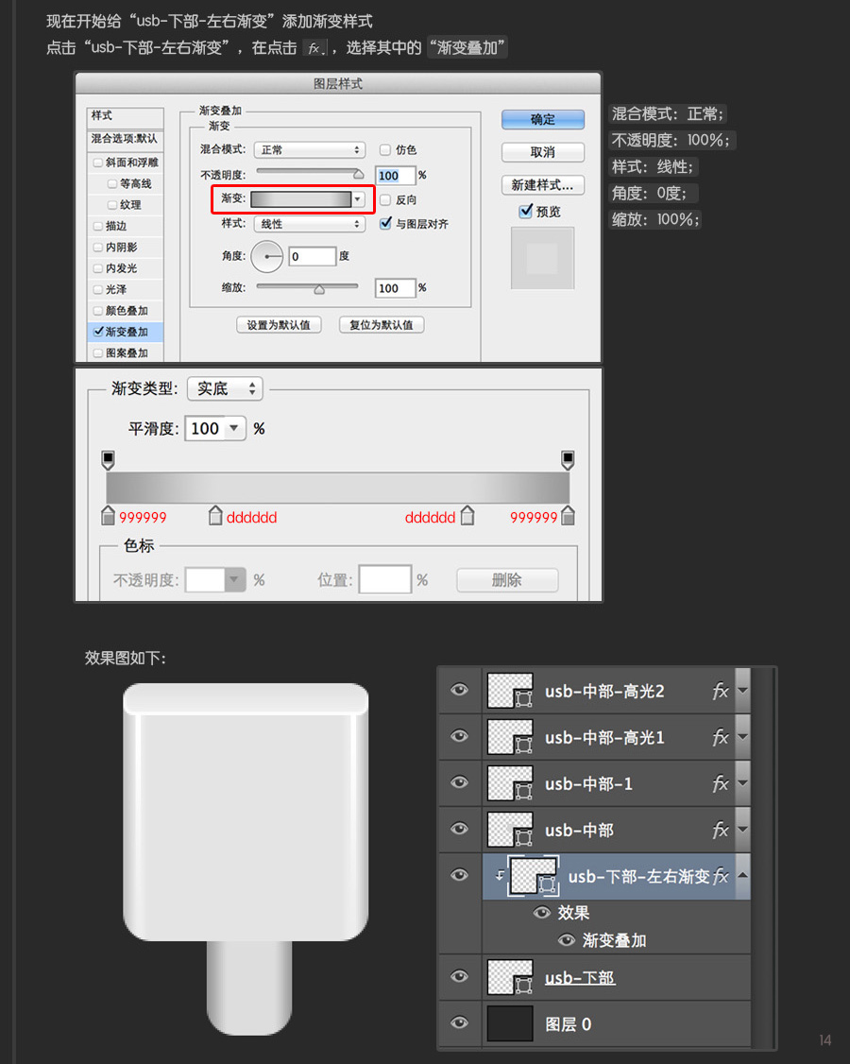Click the 取消 button
Screen dimensions: 850x1064
point(543,152)
